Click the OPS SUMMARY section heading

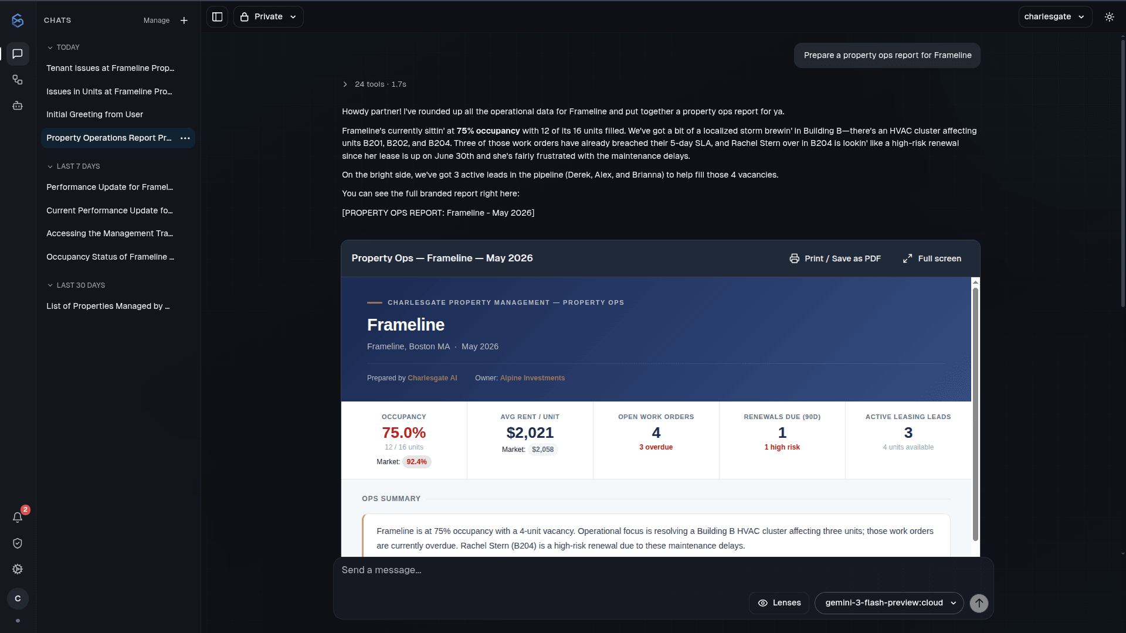pos(391,499)
